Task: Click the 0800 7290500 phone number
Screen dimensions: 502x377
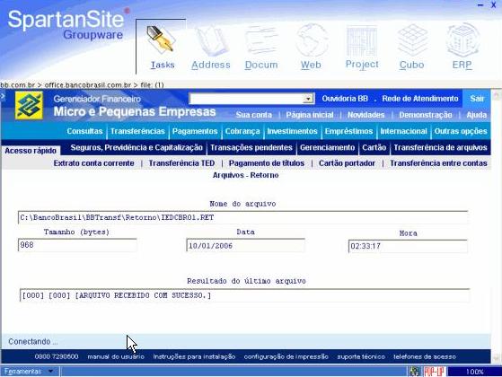Action: pyautogui.click(x=57, y=356)
